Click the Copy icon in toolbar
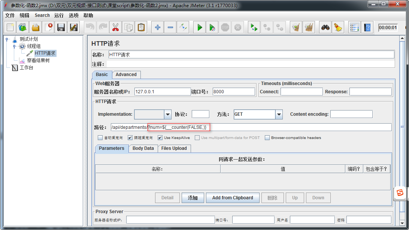 coord(128,27)
